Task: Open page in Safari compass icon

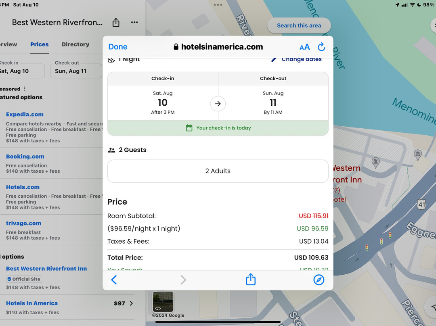Action: [319, 279]
